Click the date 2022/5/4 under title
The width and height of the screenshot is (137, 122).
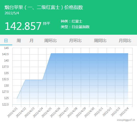[12, 13]
